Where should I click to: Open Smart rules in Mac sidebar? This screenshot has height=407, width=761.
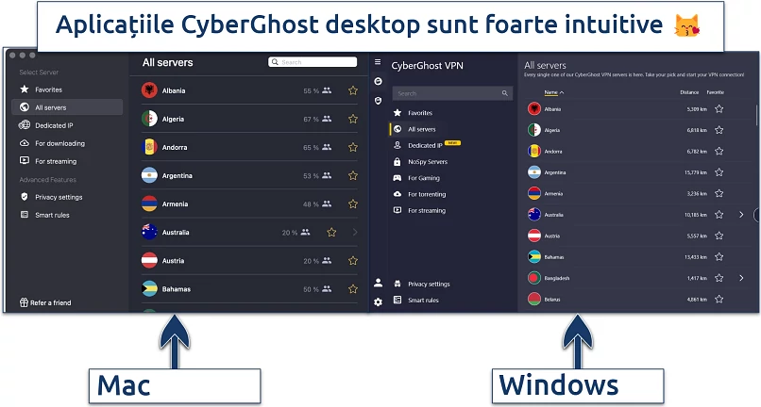point(44,215)
